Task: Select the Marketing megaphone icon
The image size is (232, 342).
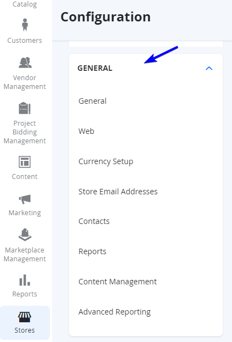Action: (x=25, y=199)
